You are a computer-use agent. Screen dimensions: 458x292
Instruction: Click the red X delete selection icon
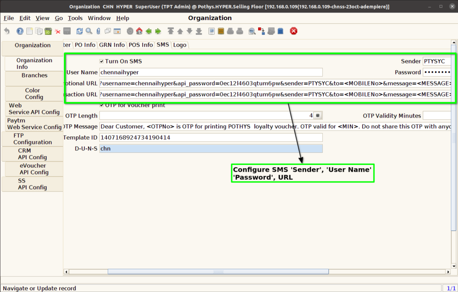(58, 31)
